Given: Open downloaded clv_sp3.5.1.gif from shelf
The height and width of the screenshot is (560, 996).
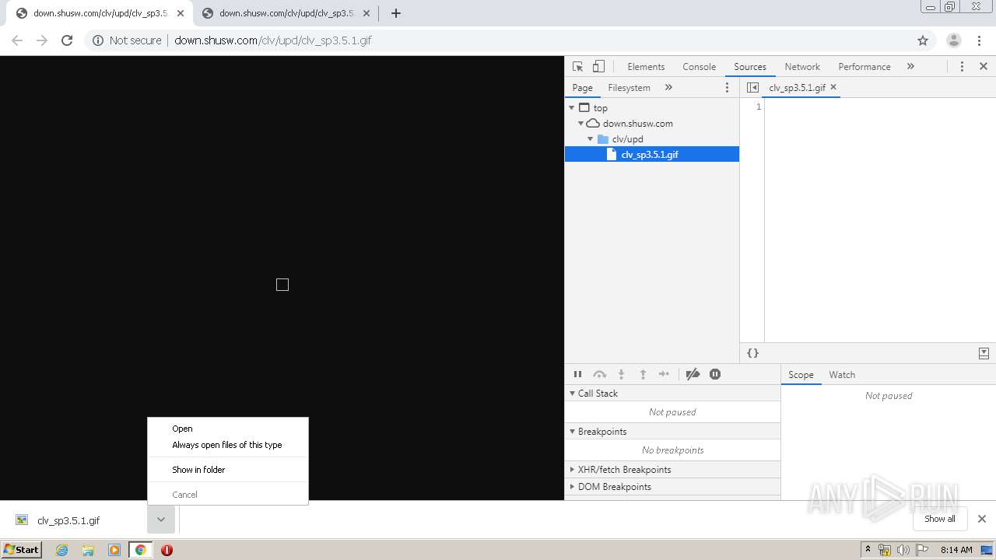Looking at the screenshot, I should click(x=68, y=520).
